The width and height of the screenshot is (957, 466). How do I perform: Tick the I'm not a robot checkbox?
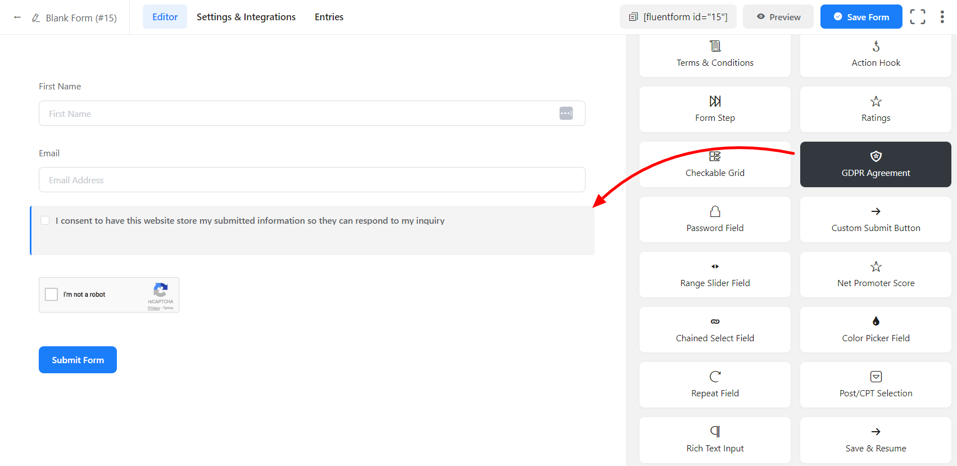52,295
